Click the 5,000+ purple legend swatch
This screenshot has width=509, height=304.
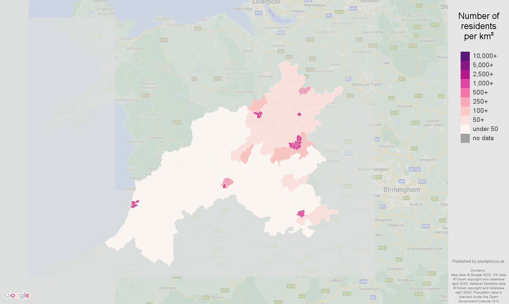tap(465, 65)
